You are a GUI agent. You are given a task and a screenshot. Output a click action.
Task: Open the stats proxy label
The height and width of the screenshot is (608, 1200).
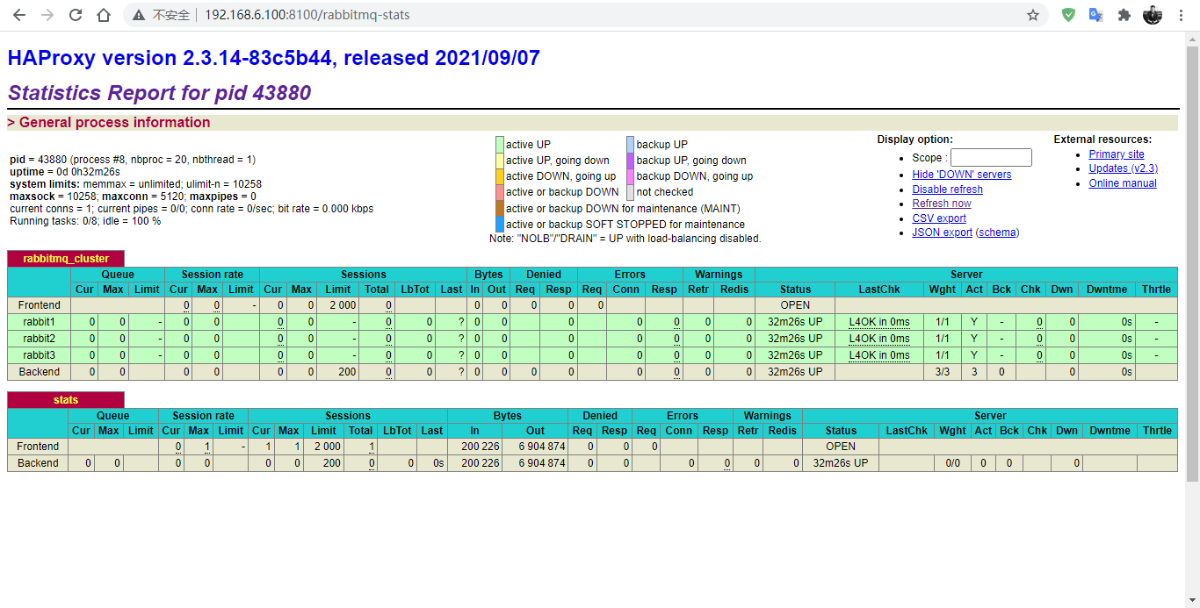66,400
